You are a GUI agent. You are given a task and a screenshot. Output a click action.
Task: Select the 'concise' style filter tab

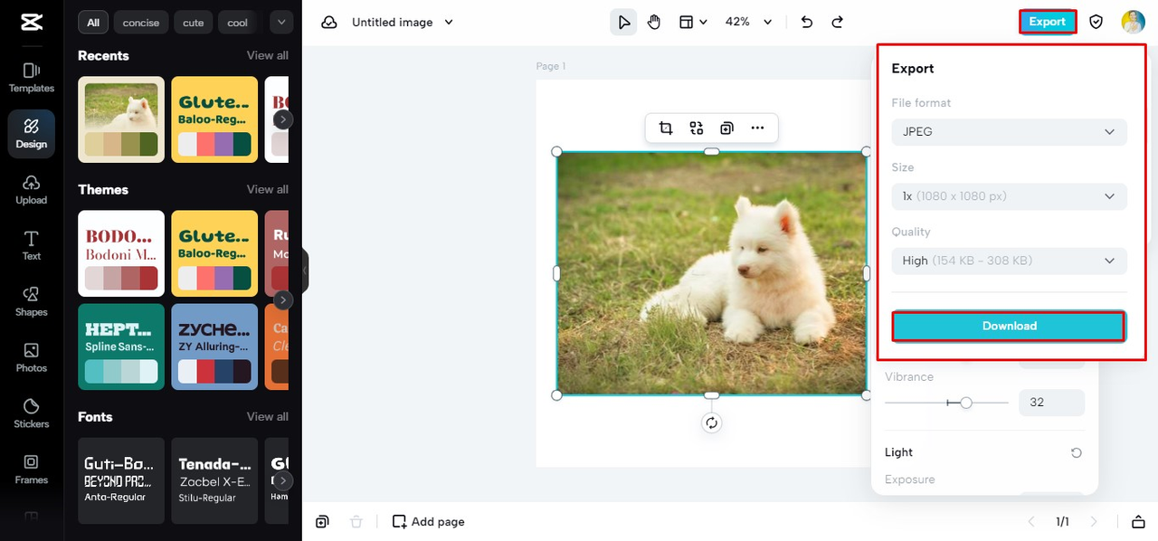click(x=141, y=23)
